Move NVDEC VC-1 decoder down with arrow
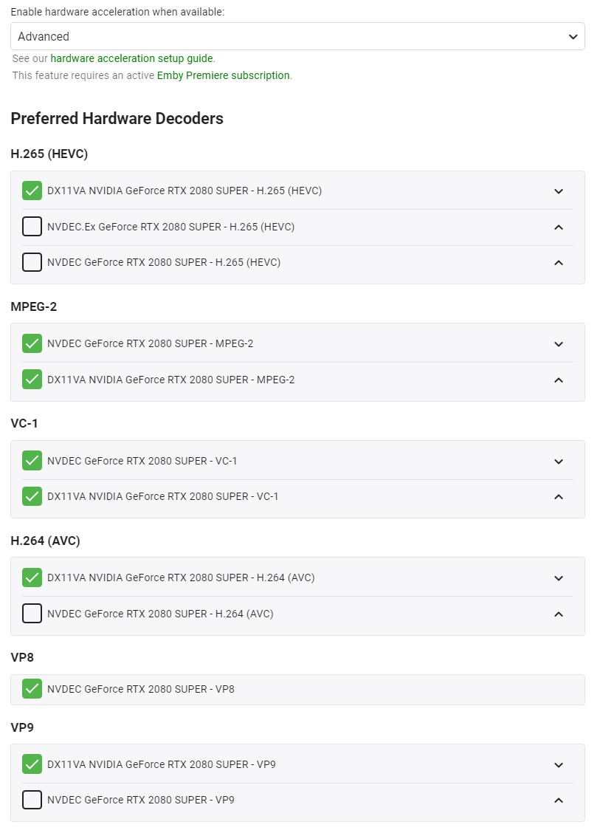This screenshot has height=833, width=600. (x=559, y=462)
